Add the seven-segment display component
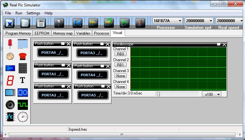 tap(10, 80)
